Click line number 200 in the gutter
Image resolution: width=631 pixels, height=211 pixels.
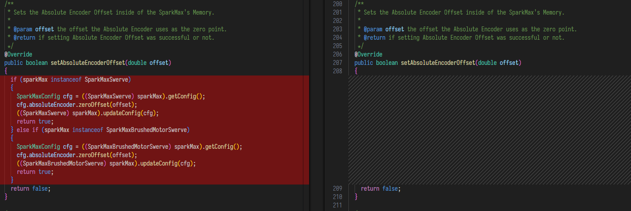pyautogui.click(x=337, y=4)
